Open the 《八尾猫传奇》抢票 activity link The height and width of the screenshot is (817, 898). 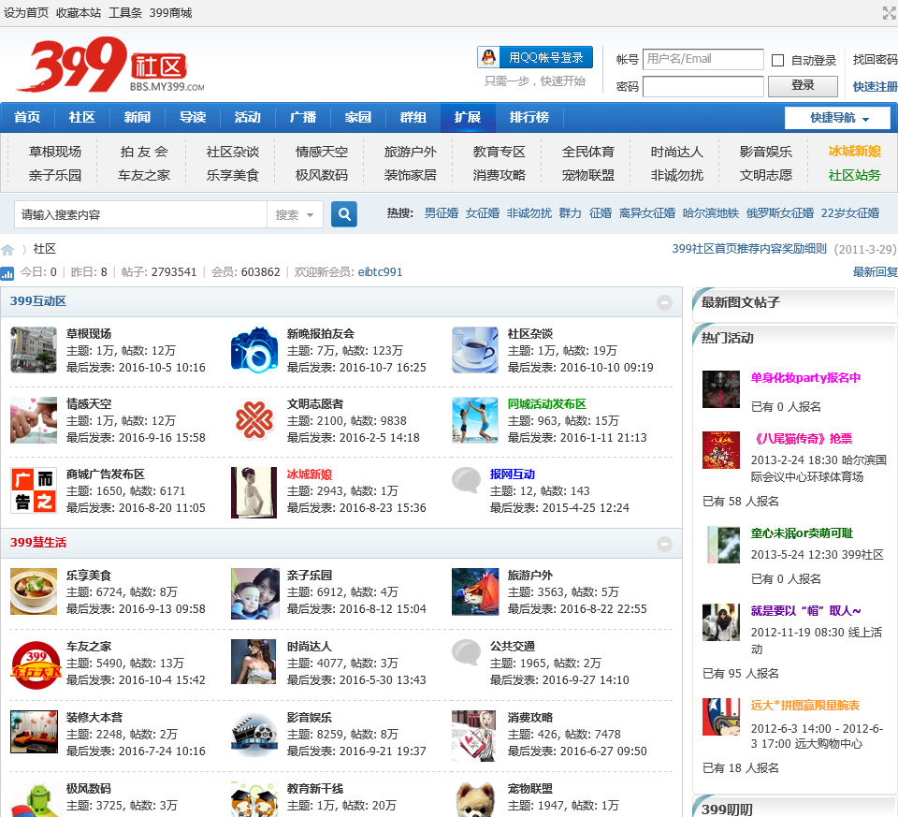[802, 439]
